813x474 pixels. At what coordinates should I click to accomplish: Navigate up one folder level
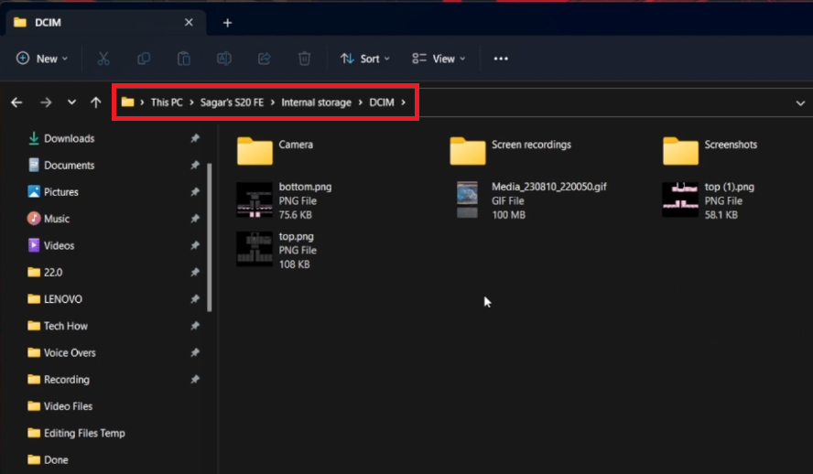tap(95, 102)
